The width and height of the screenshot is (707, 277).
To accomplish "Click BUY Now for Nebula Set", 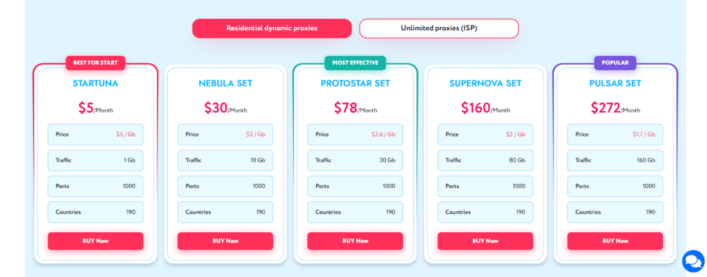I will 225,241.
